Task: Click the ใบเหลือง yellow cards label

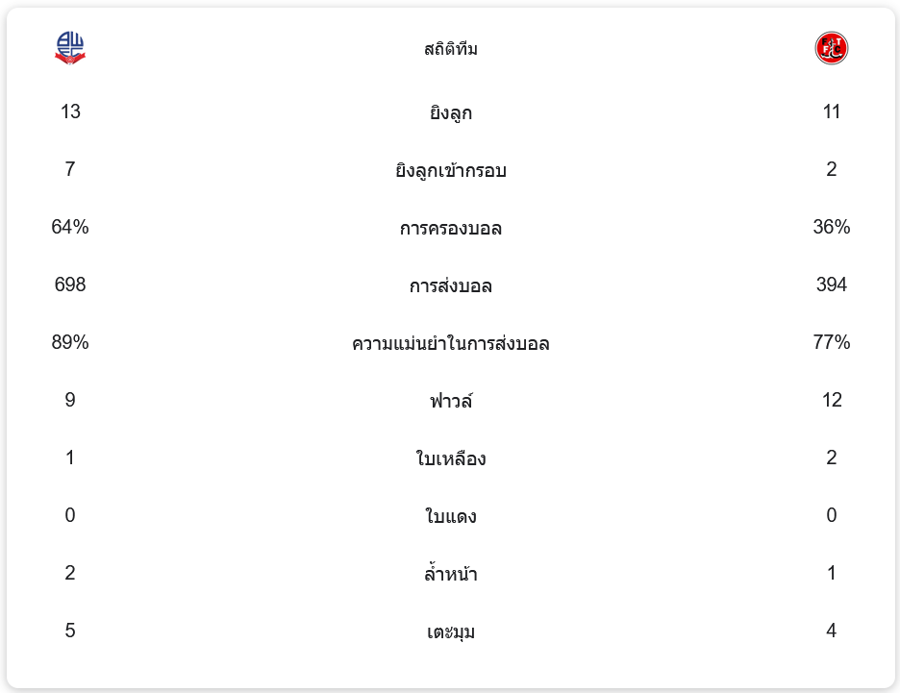Action: pyautogui.click(x=450, y=458)
